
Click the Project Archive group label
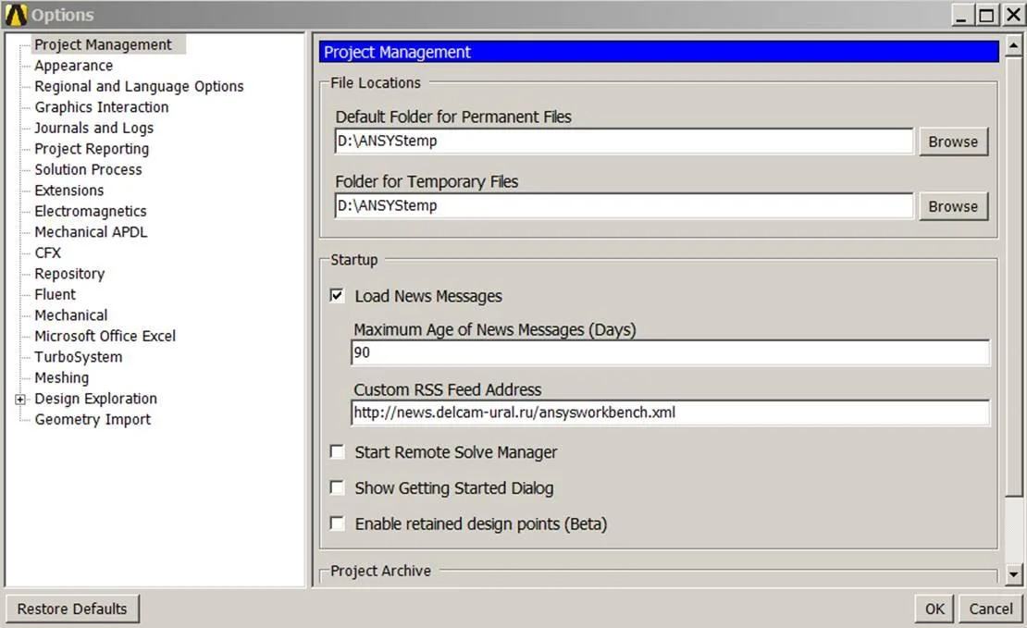click(x=380, y=571)
